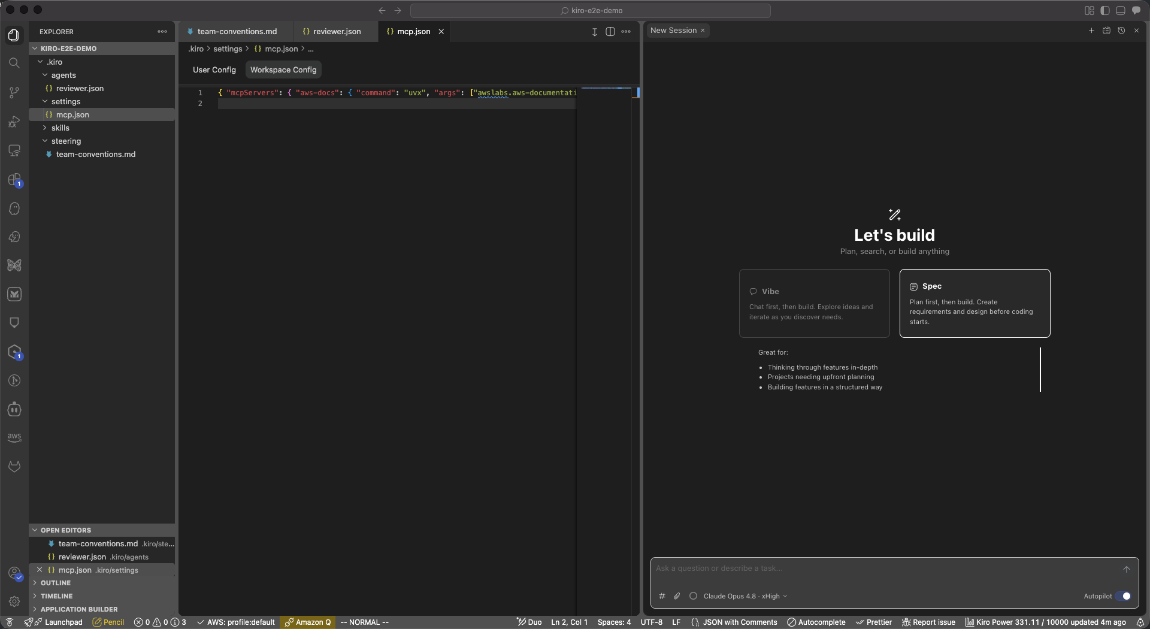Add context with hash icon
Screen dimensions: 1150x629
662,596
